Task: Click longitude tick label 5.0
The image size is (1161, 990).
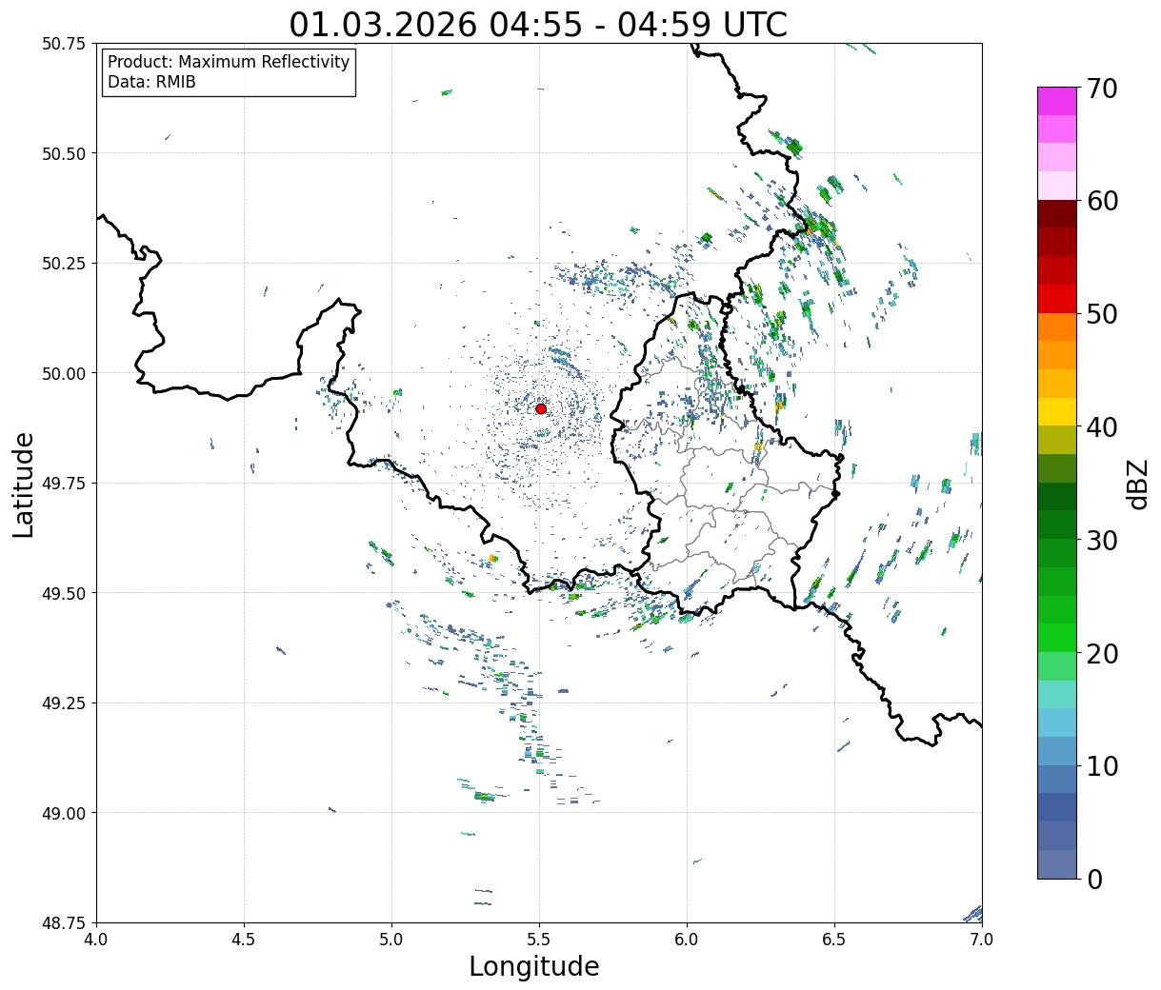Action: click(x=391, y=940)
